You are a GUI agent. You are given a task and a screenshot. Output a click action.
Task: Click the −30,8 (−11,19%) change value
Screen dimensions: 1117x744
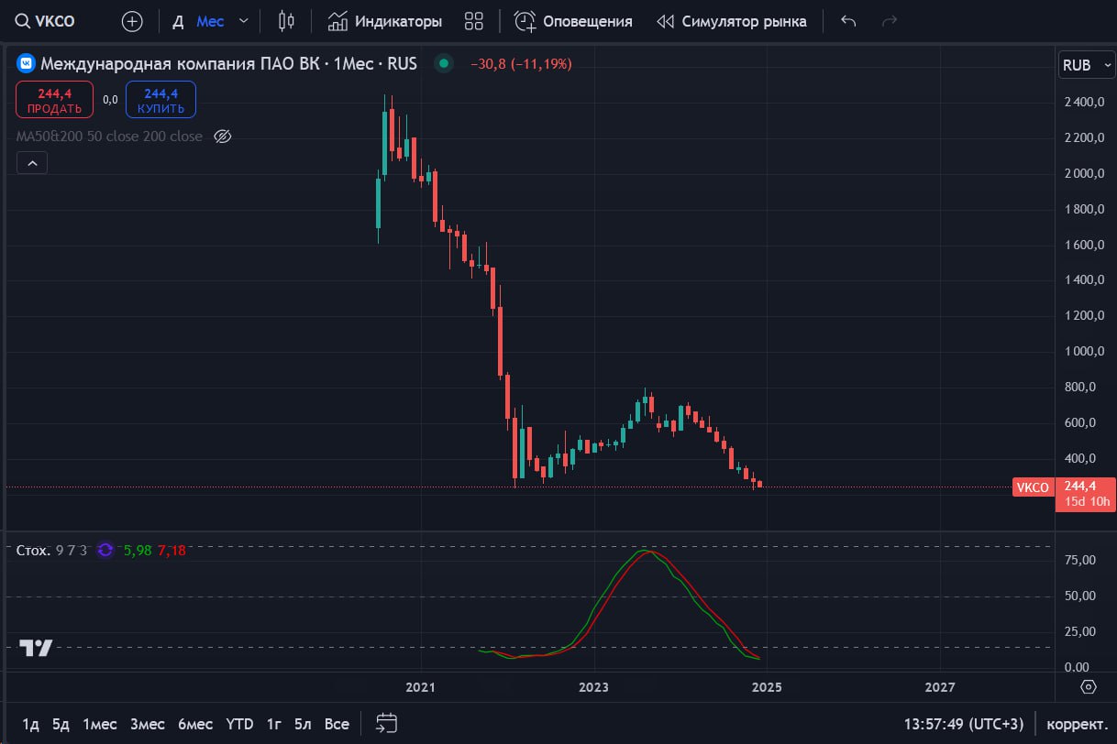pos(521,63)
